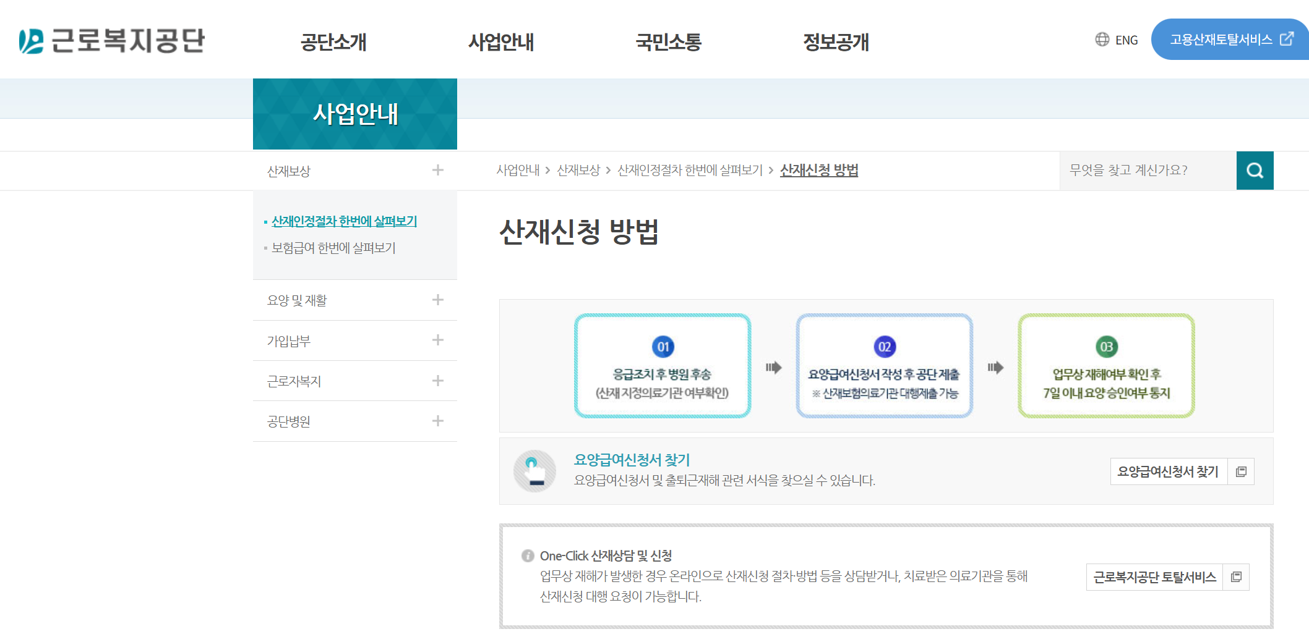Click the external-link icon in 고용산재토탈서비스 button
The height and width of the screenshot is (642, 1309).
pyautogui.click(x=1287, y=39)
